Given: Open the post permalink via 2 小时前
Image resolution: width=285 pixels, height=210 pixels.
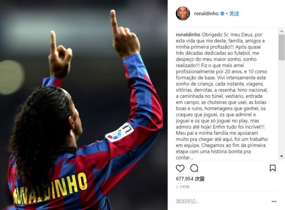Looking at the screenshot, I should click(182, 187).
